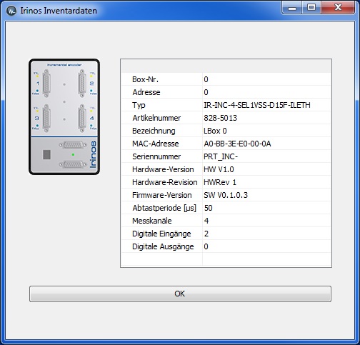Click the designation value LBox 0
Viewport: 360px width, 345px height.
click(215, 131)
